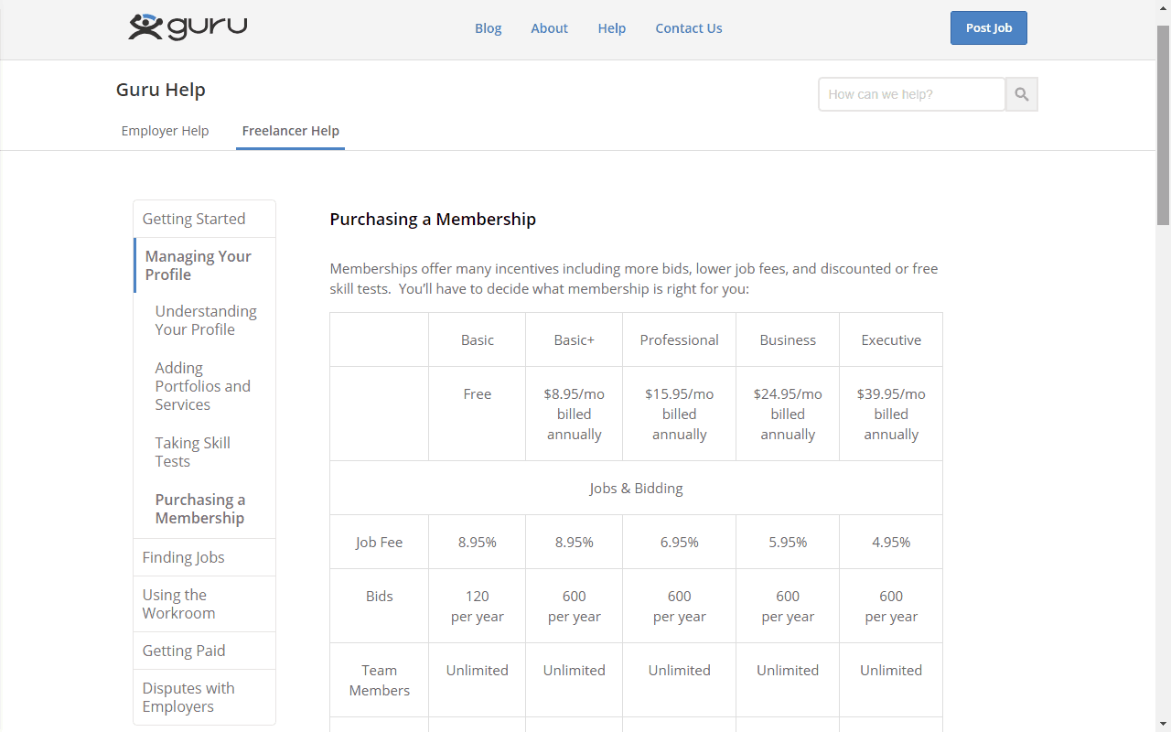
Task: Click the Guru logo
Action: click(188, 27)
